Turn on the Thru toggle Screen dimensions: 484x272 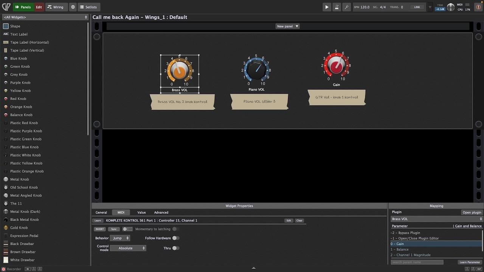[175, 248]
